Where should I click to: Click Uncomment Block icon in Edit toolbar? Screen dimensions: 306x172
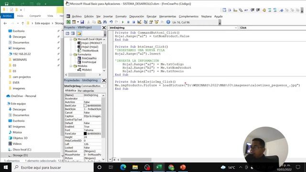[275, 10]
